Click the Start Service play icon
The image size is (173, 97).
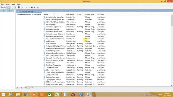click(x=26, y=7)
